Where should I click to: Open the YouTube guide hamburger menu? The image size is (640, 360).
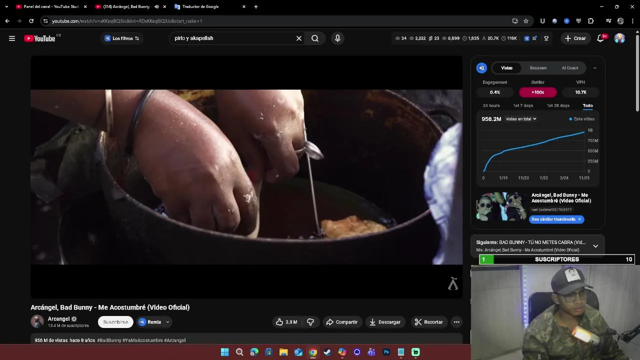pos(12,38)
